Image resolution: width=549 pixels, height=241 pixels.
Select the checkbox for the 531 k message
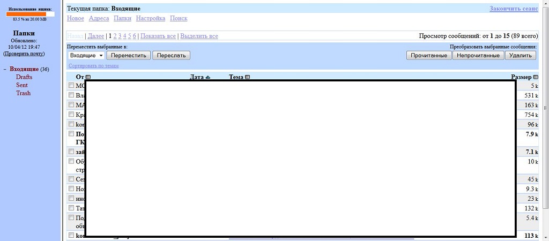click(x=71, y=95)
